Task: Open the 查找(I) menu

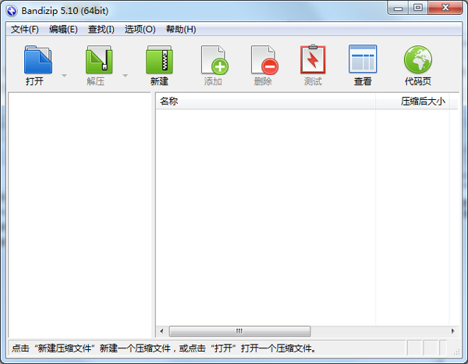Action: click(x=101, y=29)
